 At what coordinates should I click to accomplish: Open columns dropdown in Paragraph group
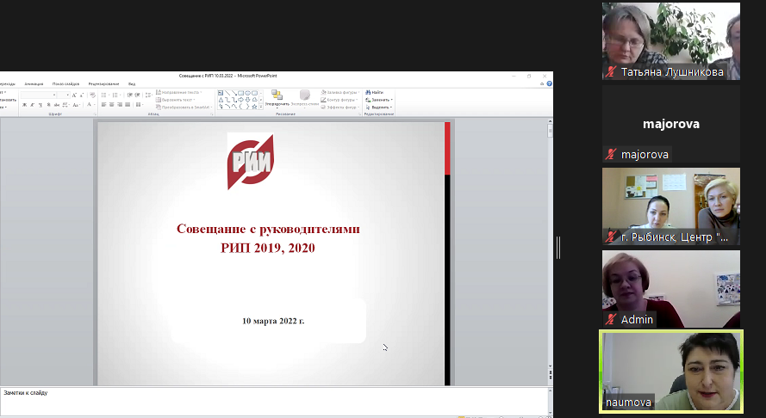click(140, 105)
